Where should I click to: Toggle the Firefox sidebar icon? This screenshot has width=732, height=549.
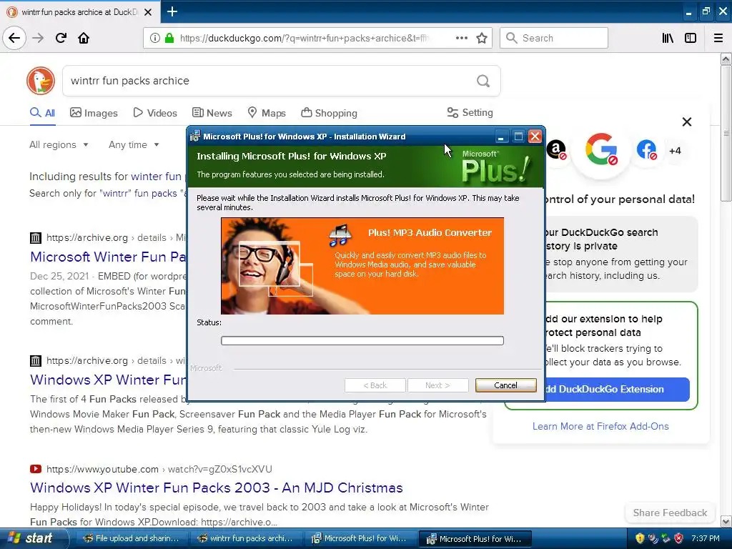pyautogui.click(x=691, y=38)
